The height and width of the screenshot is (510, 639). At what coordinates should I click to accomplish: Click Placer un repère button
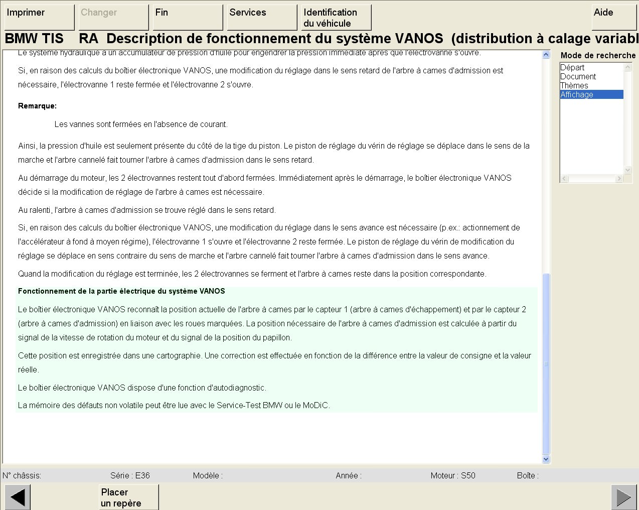point(129,497)
